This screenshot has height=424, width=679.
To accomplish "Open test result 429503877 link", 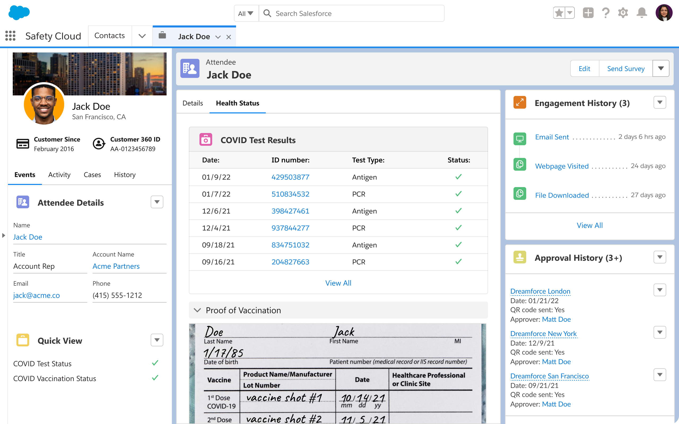I will click(290, 177).
